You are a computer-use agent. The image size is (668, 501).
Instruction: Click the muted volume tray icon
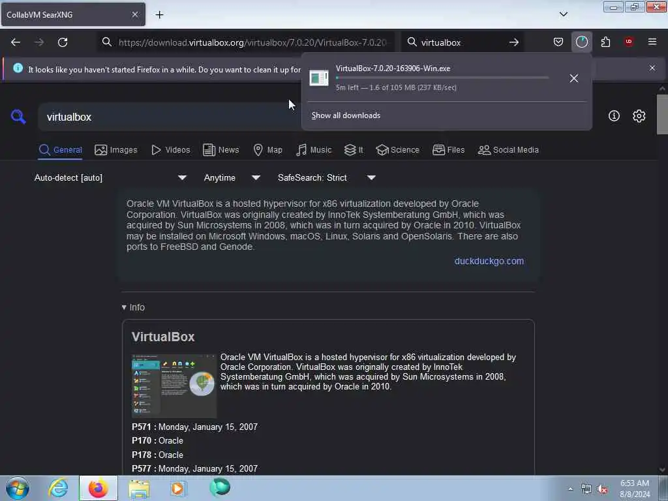coord(602,489)
